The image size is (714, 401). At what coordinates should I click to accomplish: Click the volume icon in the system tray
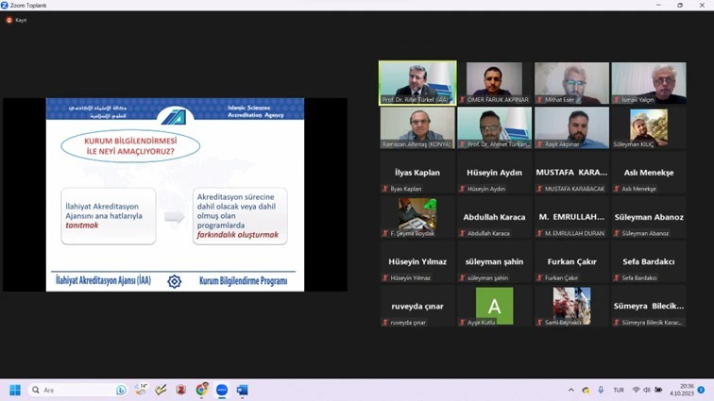(648, 390)
